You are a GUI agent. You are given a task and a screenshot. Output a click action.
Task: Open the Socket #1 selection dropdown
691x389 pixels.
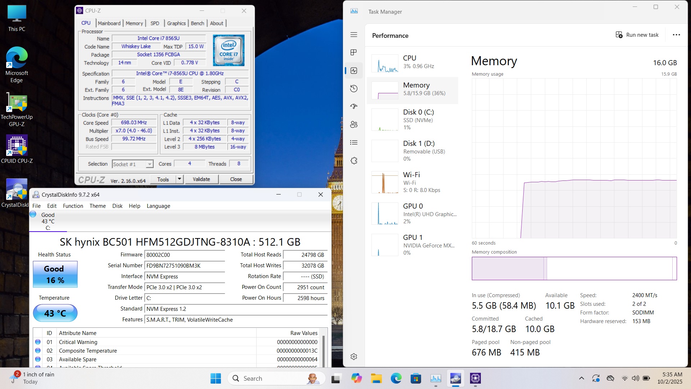(x=149, y=164)
